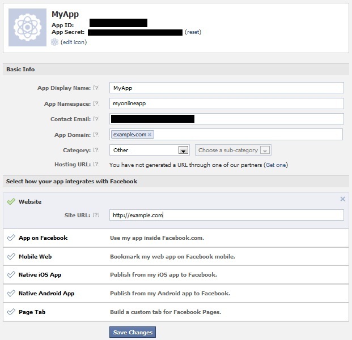Enable Native iOS App checkmark
Screen dimensions: 352x340
point(11,274)
